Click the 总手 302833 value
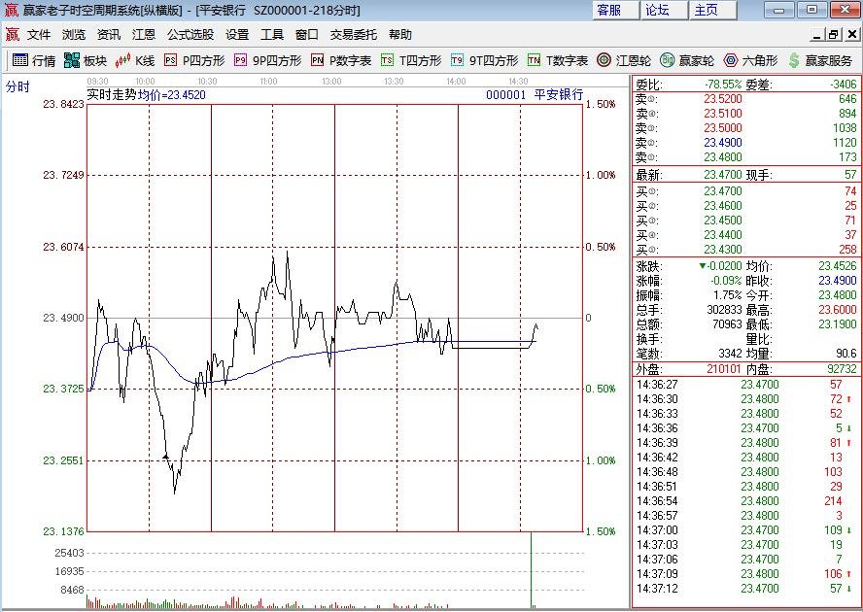This screenshot has width=863, height=612. pyautogui.click(x=724, y=310)
